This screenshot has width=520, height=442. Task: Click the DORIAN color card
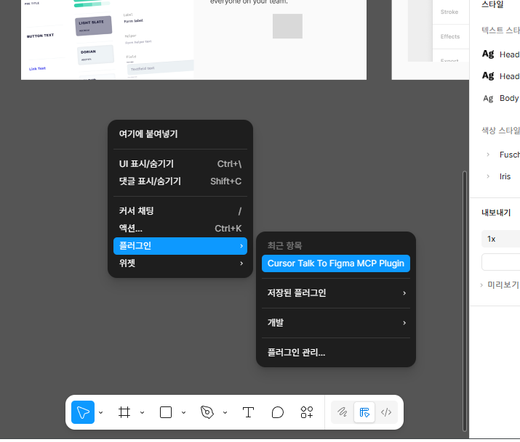click(x=95, y=54)
